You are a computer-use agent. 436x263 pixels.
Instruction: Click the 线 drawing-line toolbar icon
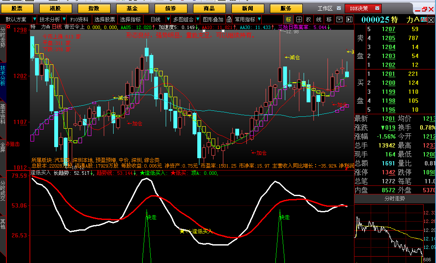pos(319,20)
